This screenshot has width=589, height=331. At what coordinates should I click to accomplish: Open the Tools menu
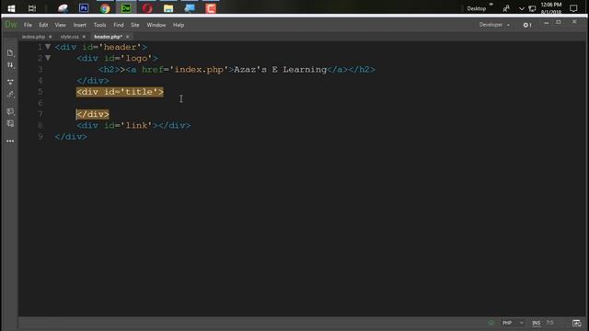99,25
